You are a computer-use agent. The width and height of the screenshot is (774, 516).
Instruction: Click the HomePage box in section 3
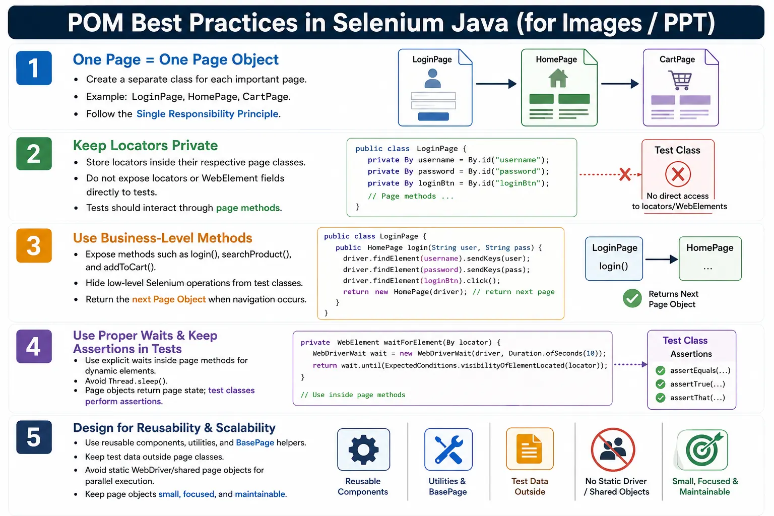pos(710,259)
